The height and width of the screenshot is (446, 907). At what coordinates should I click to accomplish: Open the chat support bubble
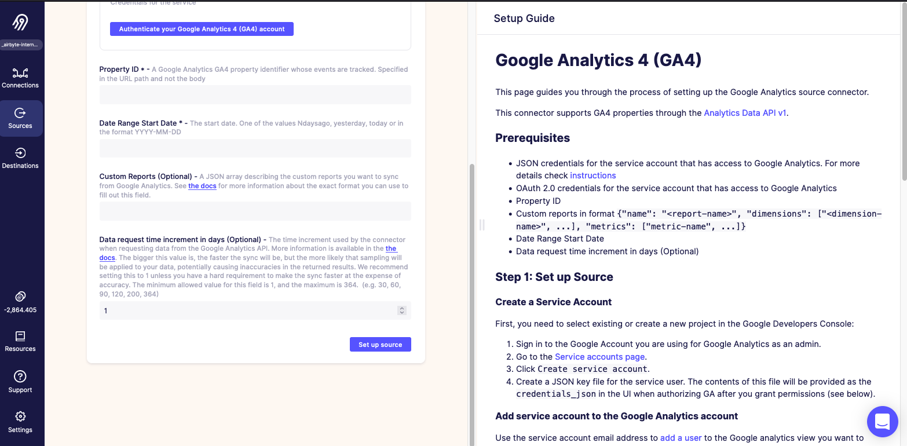[882, 421]
